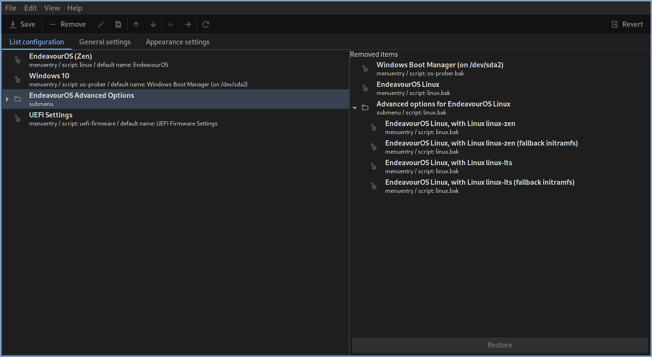Save the GRUB configuration

click(22, 24)
